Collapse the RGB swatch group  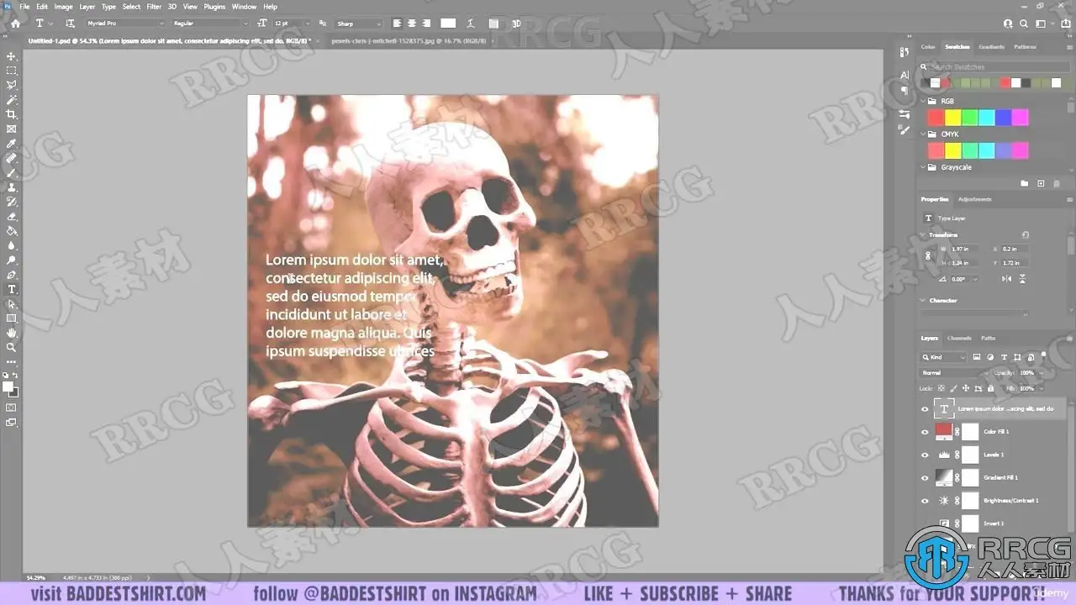click(x=923, y=102)
